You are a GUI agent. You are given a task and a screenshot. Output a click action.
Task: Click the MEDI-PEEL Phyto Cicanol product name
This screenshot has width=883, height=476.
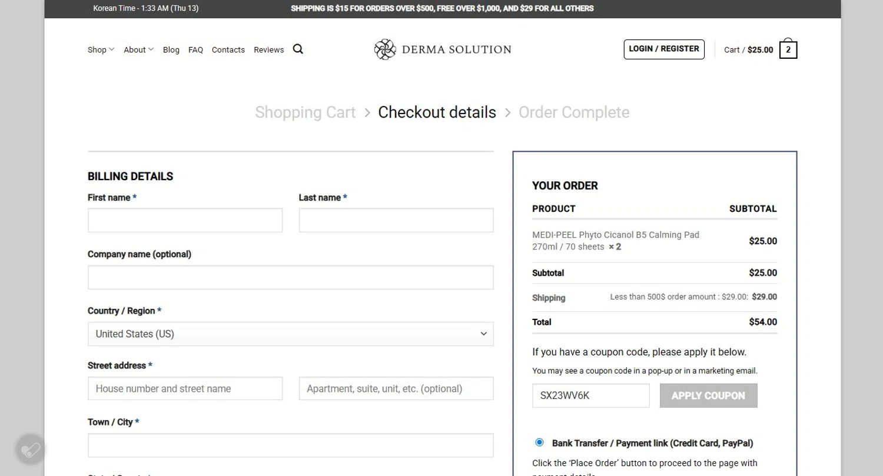616,241
